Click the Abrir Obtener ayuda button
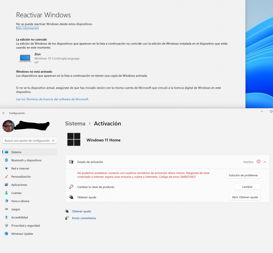 click(x=245, y=197)
